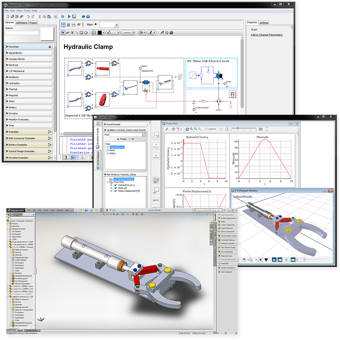Click the library Search input field
The width and height of the screenshot is (340, 340).
(x=22, y=33)
